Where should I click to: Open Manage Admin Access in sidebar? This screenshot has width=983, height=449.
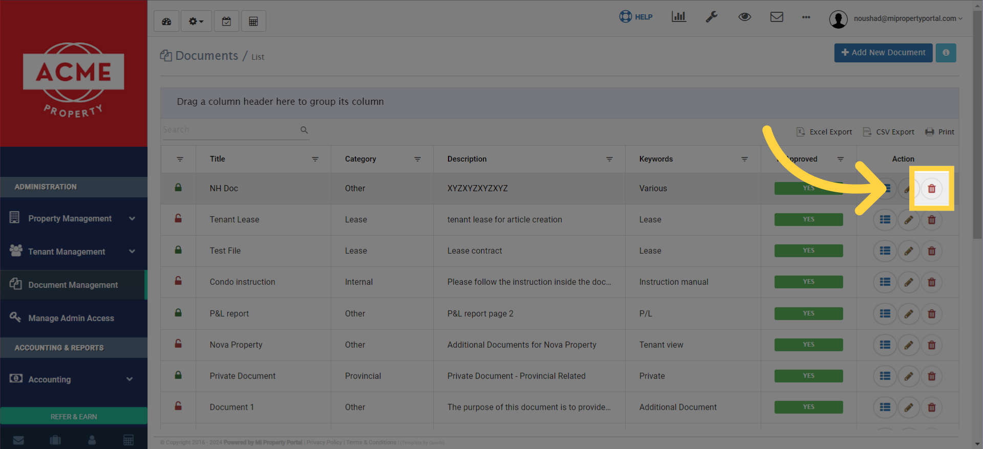pos(73,318)
